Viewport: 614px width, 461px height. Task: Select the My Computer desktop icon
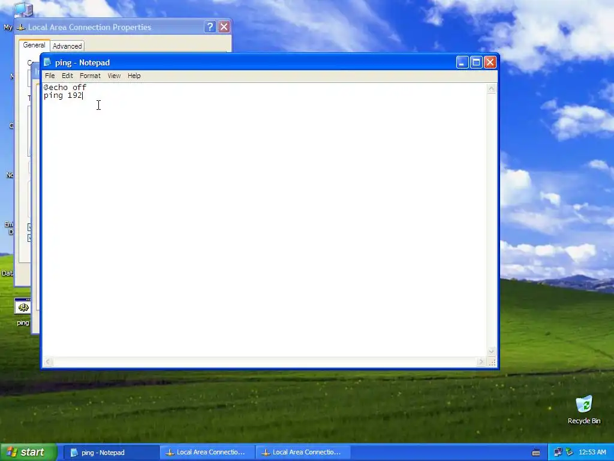coord(23,10)
